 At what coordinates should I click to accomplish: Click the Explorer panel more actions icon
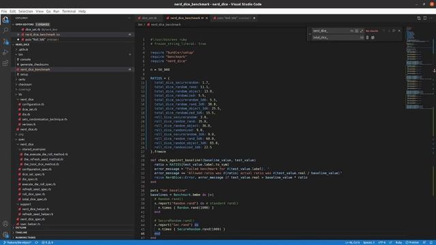pyautogui.click(x=129, y=18)
